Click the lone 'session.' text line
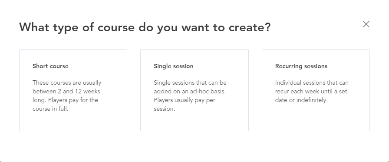This screenshot has width=389, height=162. (x=164, y=109)
